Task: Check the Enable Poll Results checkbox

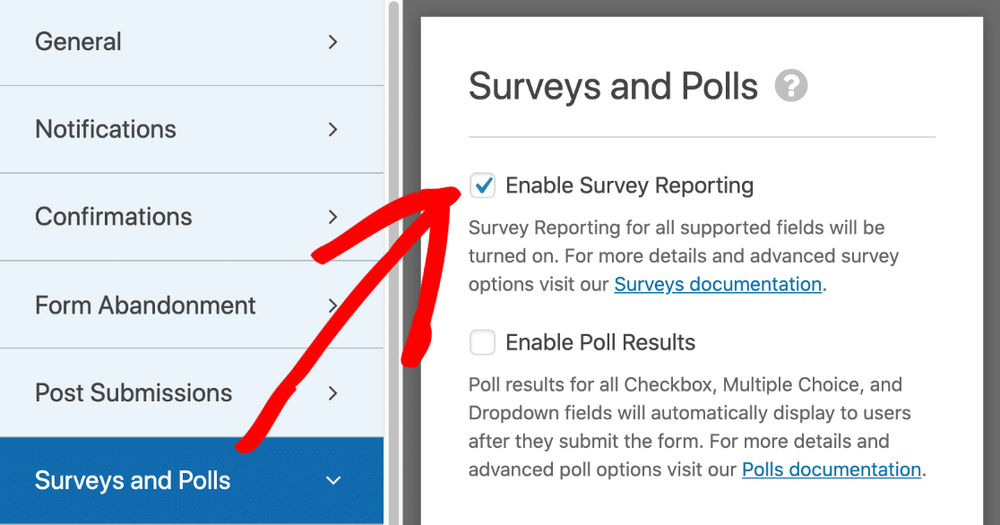Action: [482, 342]
